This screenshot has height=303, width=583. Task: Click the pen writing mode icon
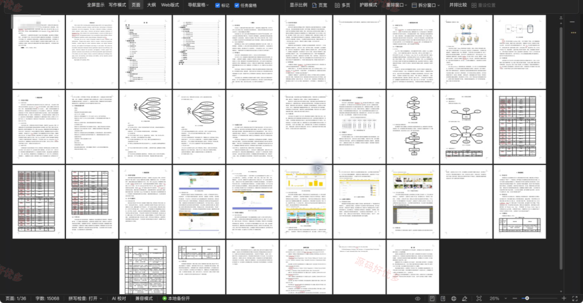[465, 298]
